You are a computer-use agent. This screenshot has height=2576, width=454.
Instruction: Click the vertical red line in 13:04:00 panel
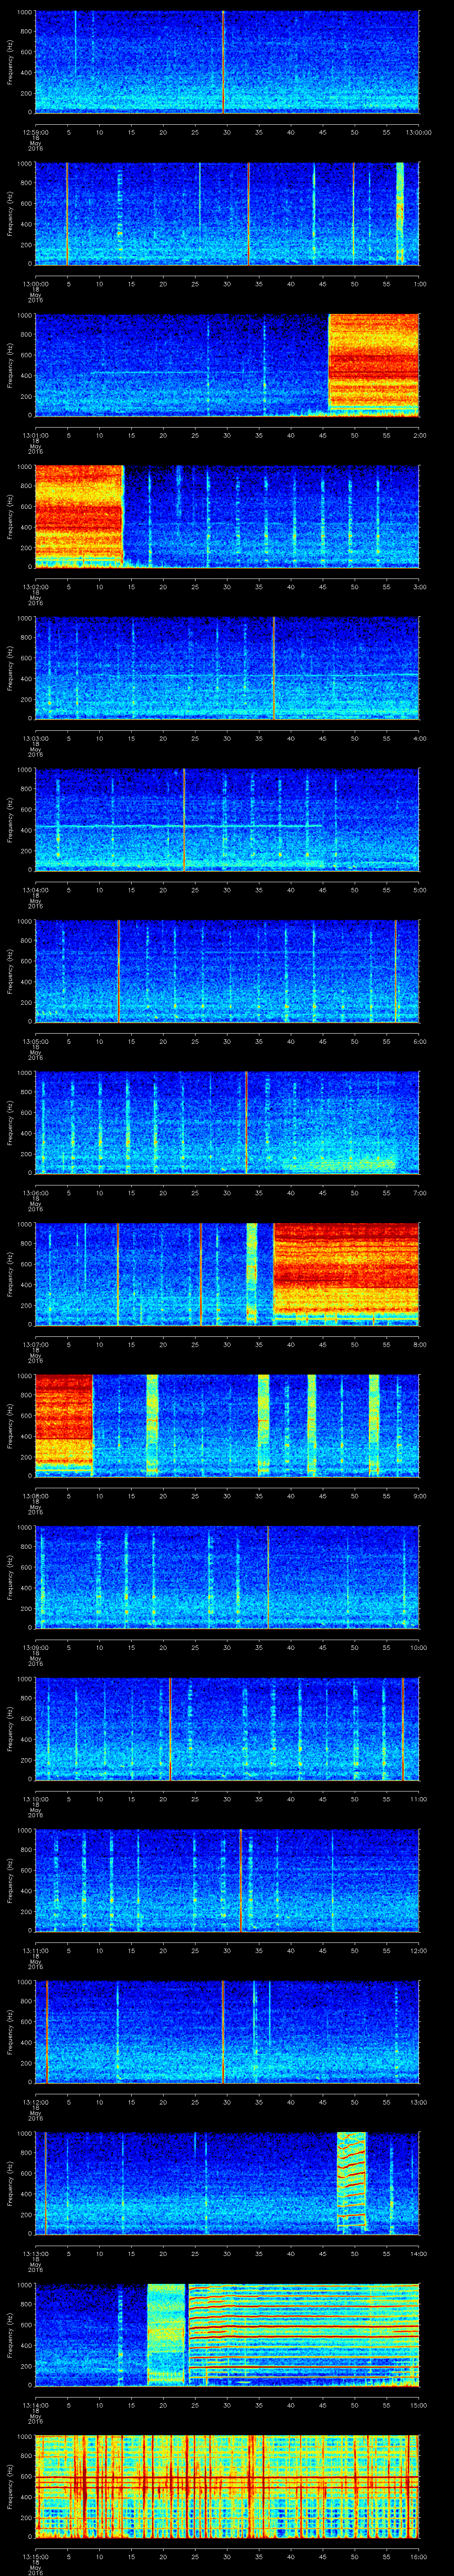tap(184, 819)
